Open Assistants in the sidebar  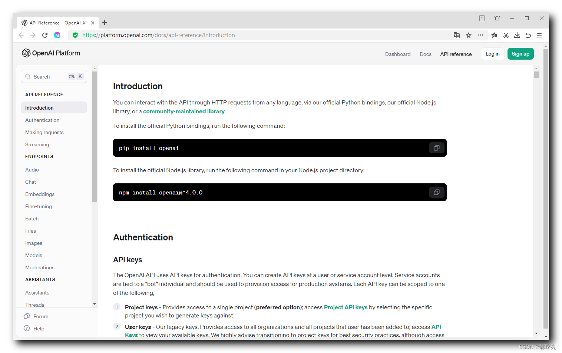(x=37, y=293)
